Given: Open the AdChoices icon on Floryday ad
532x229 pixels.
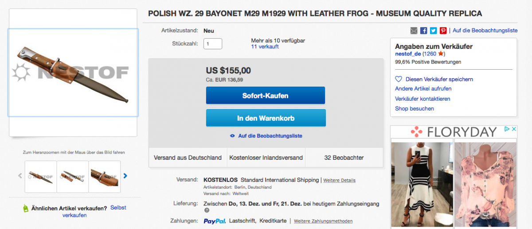Looking at the screenshot, I should click(x=506, y=129).
